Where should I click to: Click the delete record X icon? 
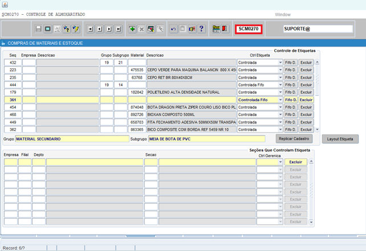pyautogui.click(x=141, y=29)
